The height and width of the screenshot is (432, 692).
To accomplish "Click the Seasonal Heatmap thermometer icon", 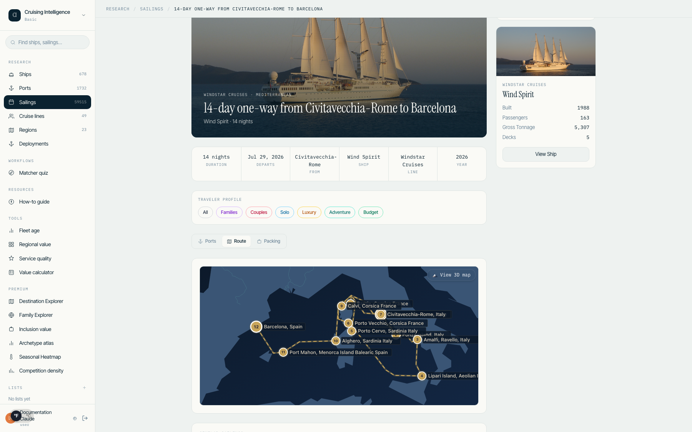I will (12, 357).
